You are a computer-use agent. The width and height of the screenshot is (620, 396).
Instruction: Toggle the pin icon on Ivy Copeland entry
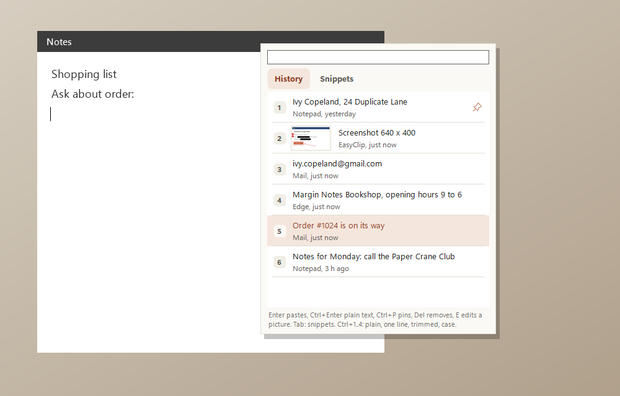[x=477, y=107]
